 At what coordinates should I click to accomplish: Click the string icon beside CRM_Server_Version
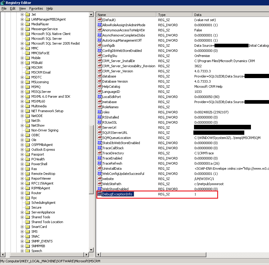[x=99, y=71]
